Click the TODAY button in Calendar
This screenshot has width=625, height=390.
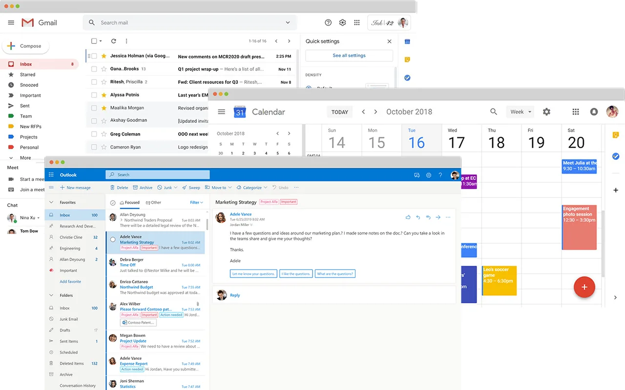[x=340, y=112]
